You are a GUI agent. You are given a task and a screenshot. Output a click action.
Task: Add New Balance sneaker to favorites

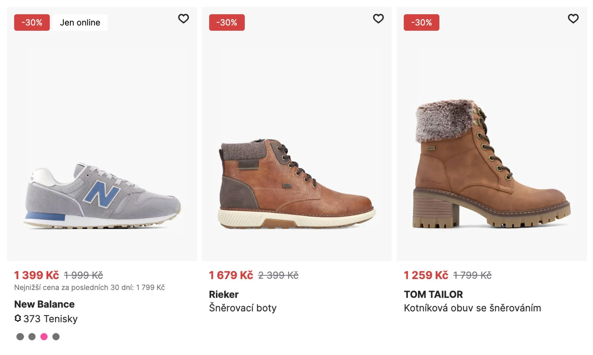click(183, 19)
